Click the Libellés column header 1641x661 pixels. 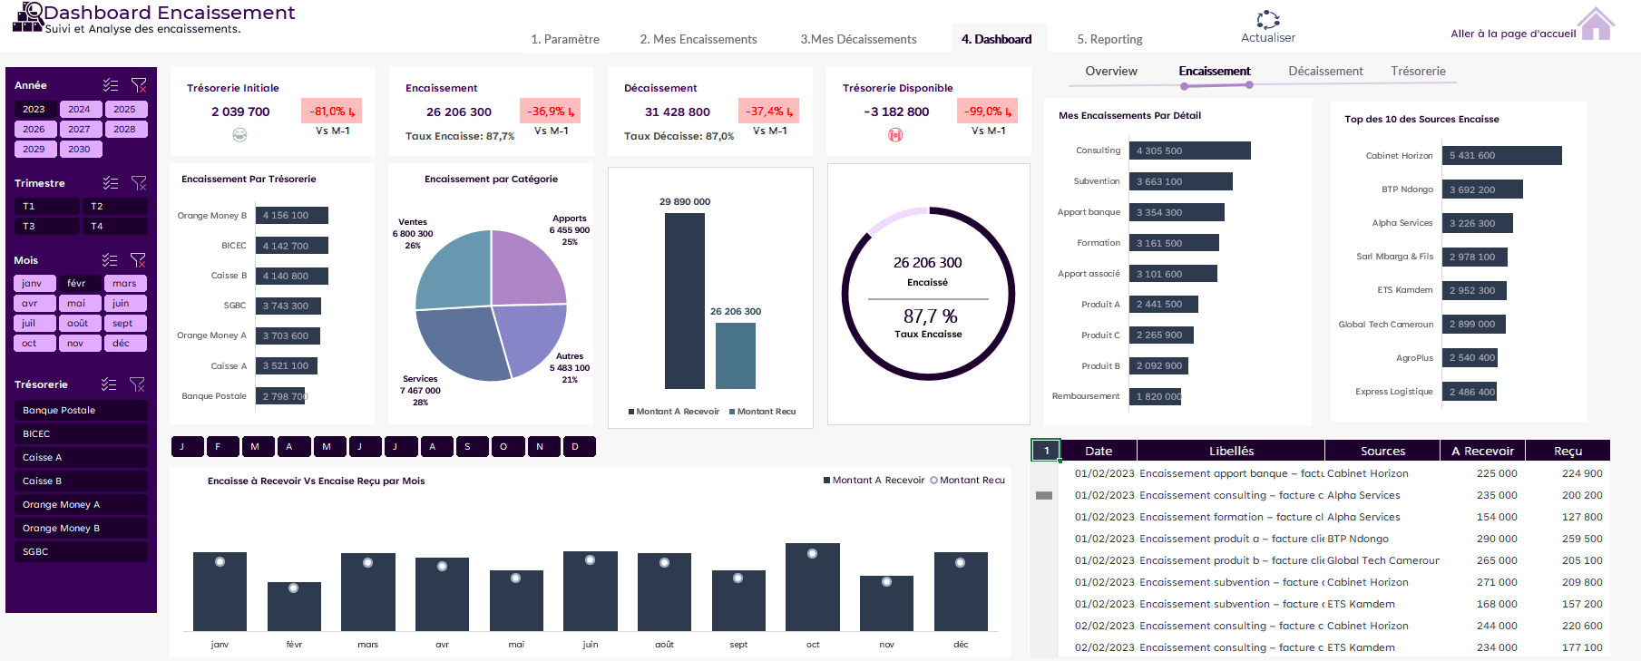pos(1231,451)
